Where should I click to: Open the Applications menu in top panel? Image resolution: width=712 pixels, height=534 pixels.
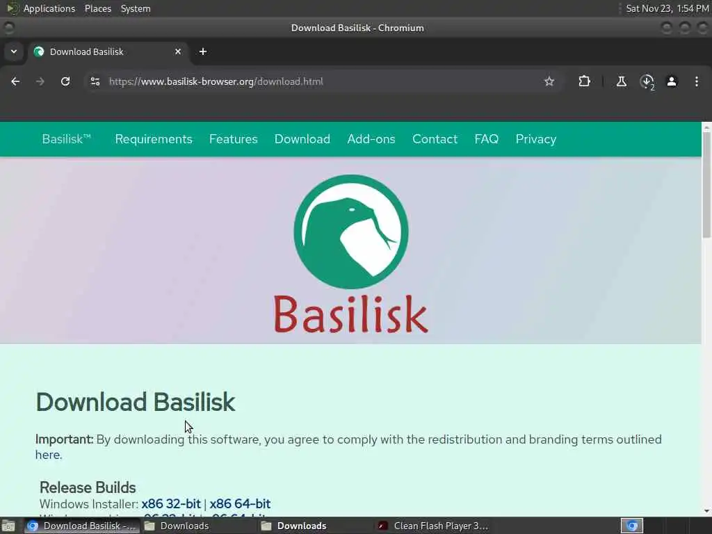point(49,8)
